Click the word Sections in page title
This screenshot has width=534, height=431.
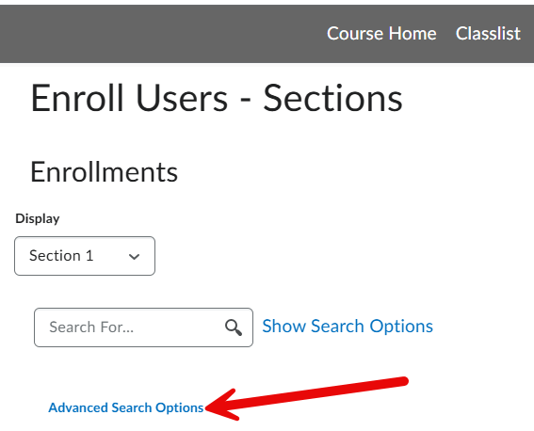coord(332,98)
